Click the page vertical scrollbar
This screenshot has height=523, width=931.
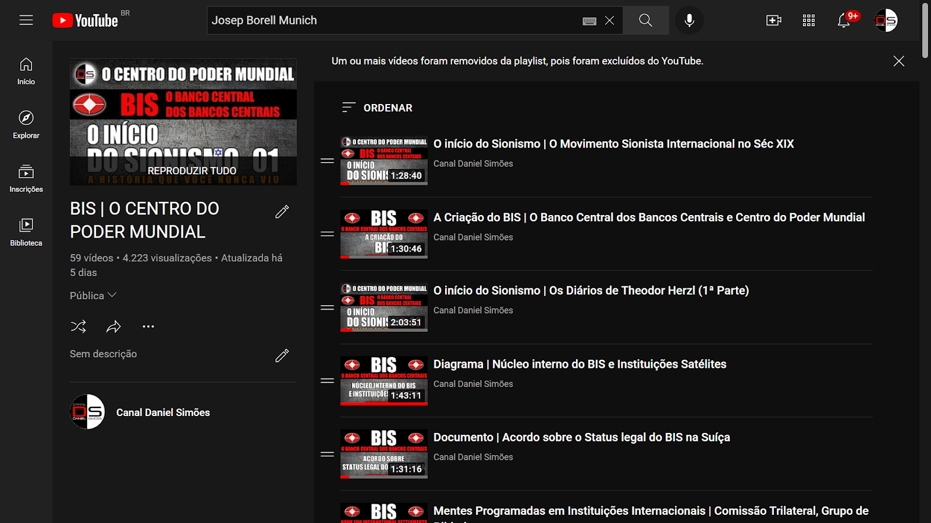coord(925,31)
